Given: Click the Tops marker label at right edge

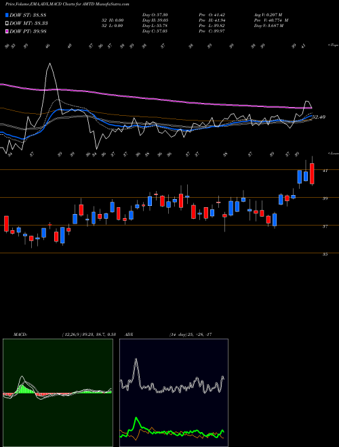Looking at the screenshot, I should point(334,45).
